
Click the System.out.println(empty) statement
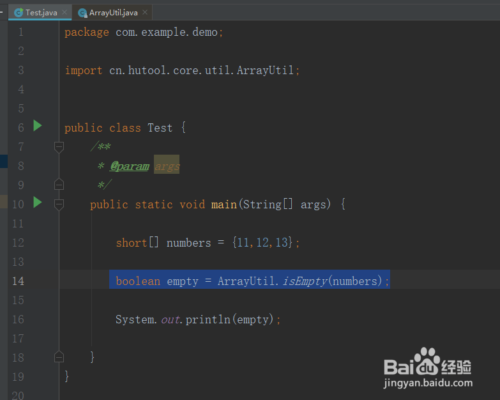tap(198, 319)
